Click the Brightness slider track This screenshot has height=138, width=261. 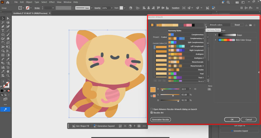[170, 100]
